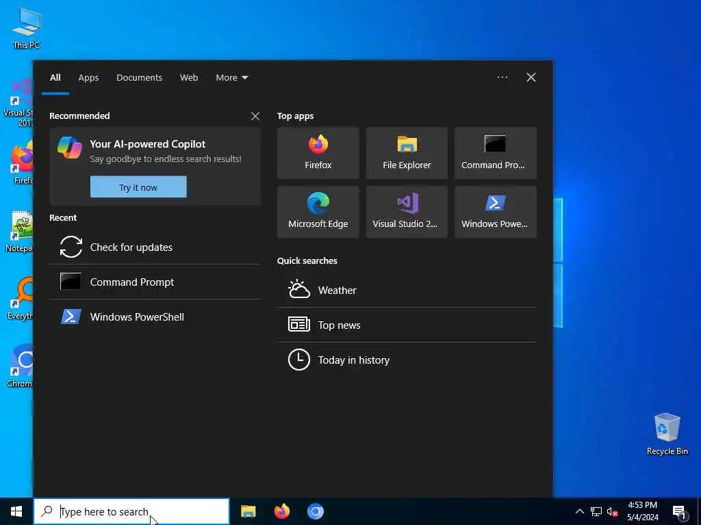Open Windows PowerShell from Recent list

[x=155, y=317]
